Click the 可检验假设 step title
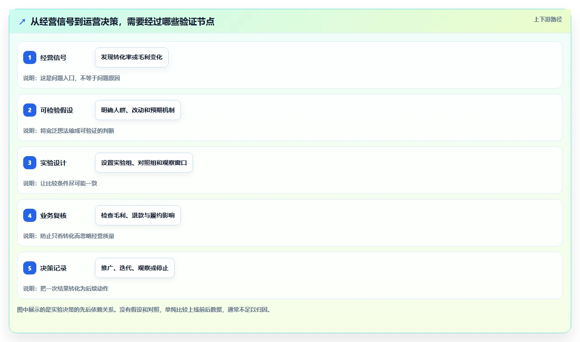The image size is (580, 342). [57, 110]
